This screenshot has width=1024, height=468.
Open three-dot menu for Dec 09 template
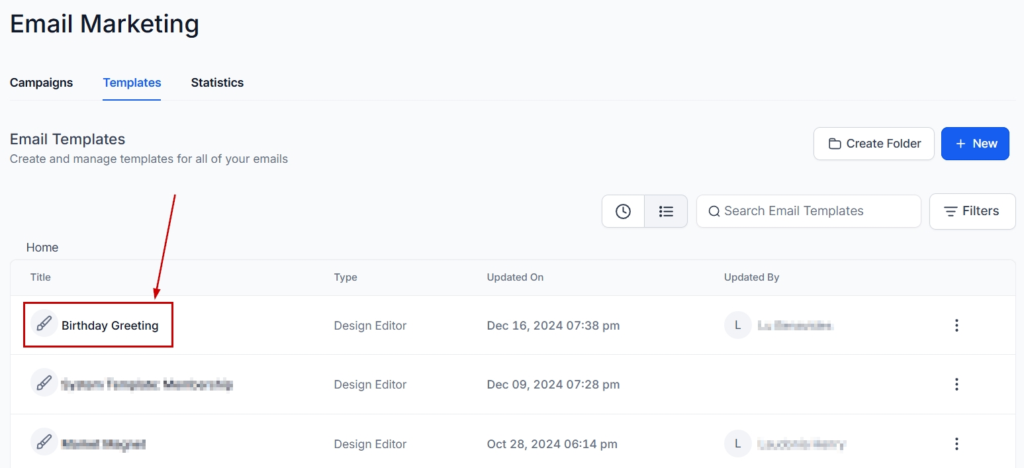[x=956, y=385]
